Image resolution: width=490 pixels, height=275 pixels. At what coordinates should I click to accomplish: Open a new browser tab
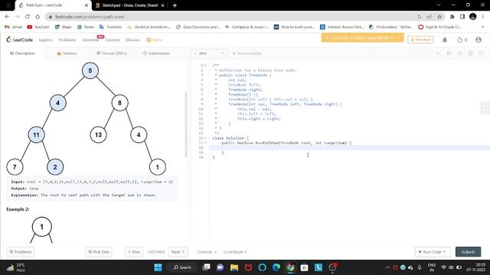(x=175, y=5)
